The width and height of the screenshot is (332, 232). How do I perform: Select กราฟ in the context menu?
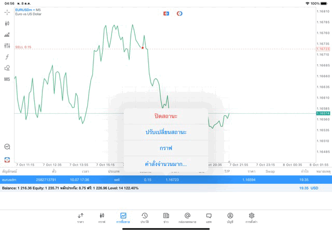click(x=166, y=148)
